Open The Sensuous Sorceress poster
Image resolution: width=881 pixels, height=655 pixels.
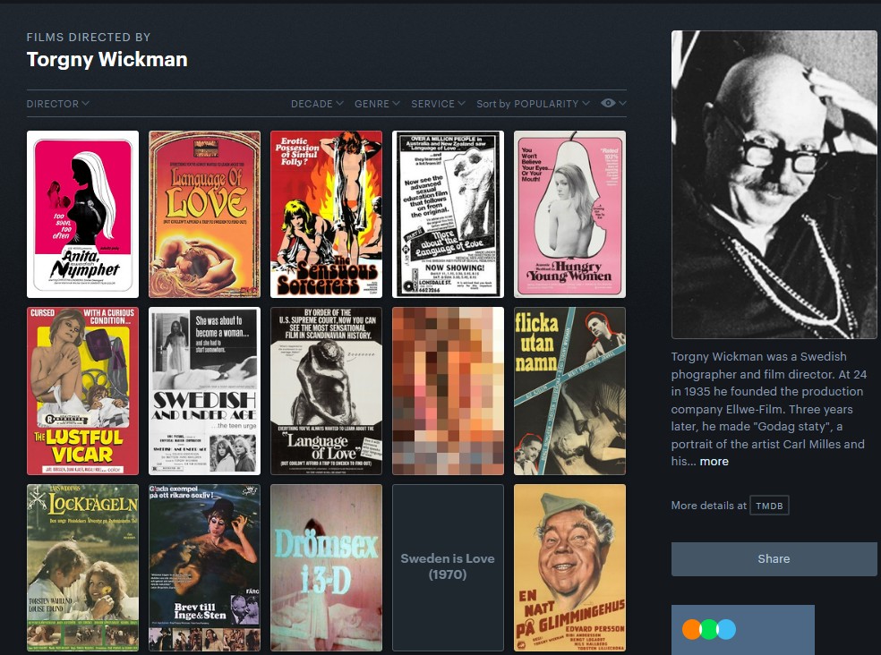coord(326,214)
